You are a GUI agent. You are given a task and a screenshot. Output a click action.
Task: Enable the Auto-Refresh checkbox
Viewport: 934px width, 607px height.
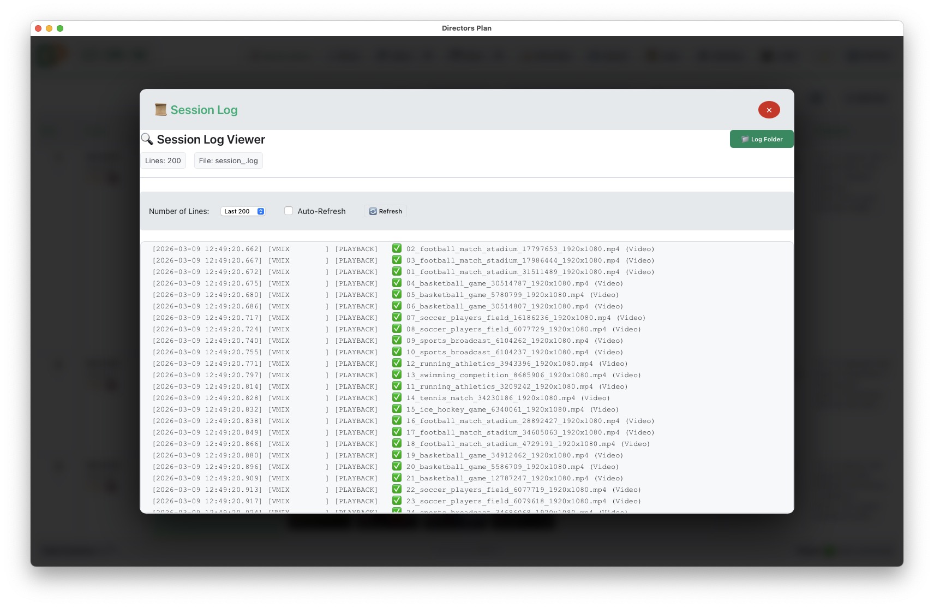(x=289, y=211)
